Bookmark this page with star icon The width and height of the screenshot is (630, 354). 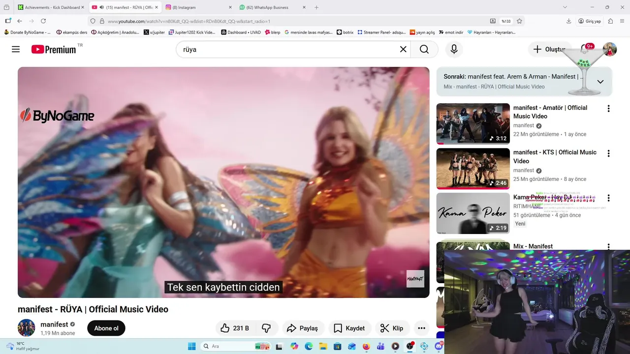519,21
